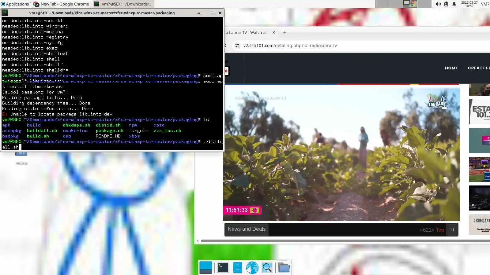Click the Chrome workspace thumbnail in the pager
The width and height of the screenshot is (490, 275).
pos(413,4)
